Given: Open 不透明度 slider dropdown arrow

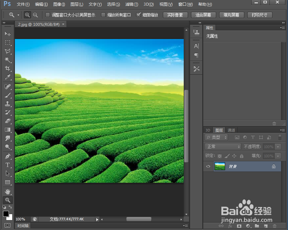Looking at the screenshot, I should (278, 147).
